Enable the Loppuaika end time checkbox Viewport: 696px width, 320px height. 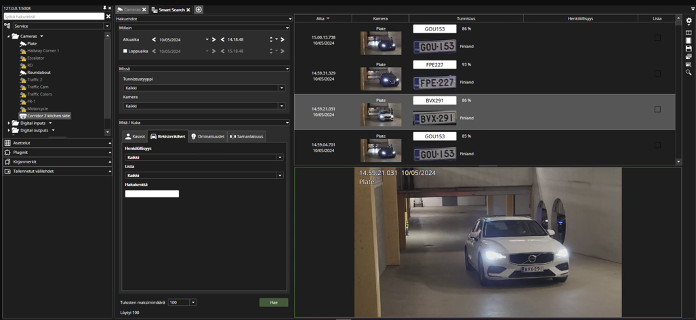tap(125, 51)
